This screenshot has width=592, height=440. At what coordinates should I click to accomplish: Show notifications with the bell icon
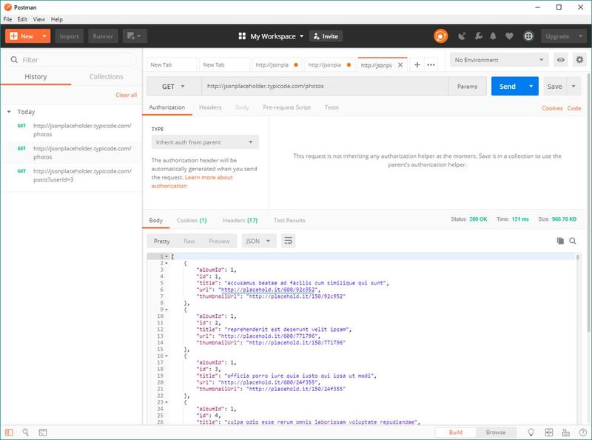click(493, 36)
